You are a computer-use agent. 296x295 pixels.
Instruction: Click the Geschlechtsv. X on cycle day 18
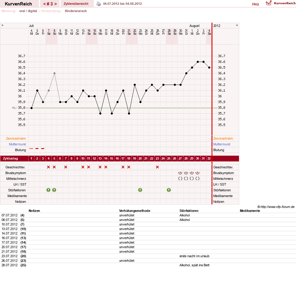pyautogui.click(x=129, y=167)
